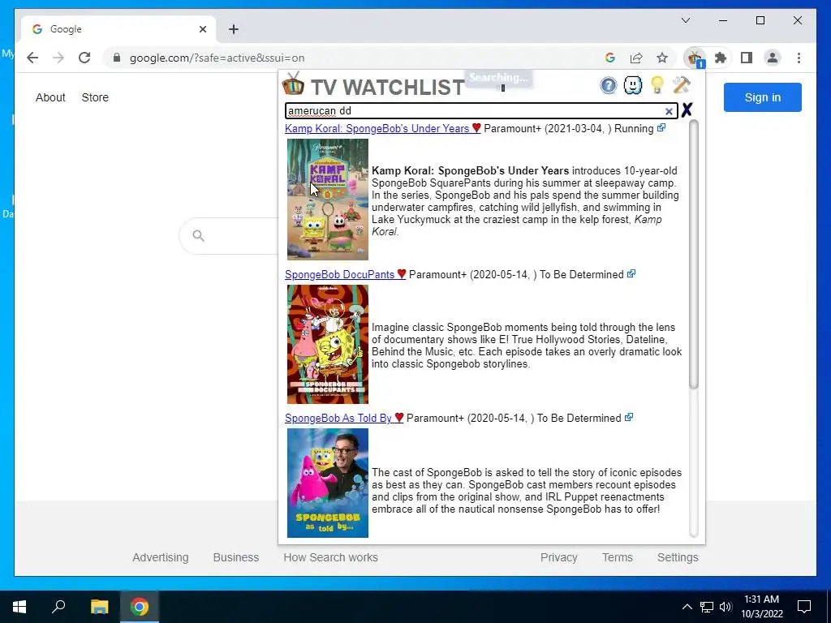Open the Advertising footer link
Viewport: 831px width, 623px height.
(161, 557)
